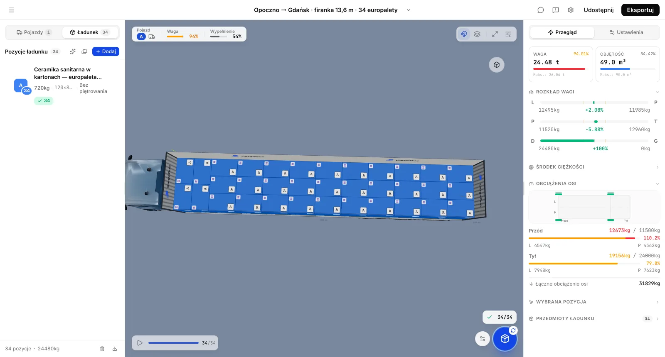Select the Przegląd tab
Screen dimensions: 665x357
click(x=562, y=32)
